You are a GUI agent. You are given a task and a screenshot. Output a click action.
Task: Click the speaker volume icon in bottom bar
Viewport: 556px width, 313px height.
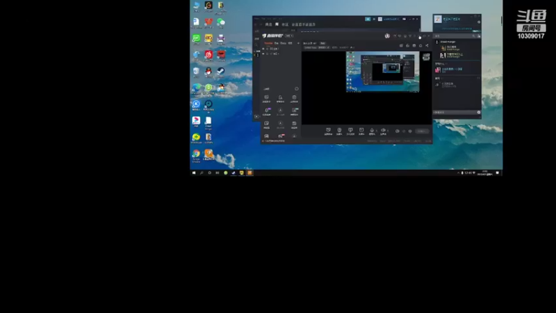click(x=383, y=130)
